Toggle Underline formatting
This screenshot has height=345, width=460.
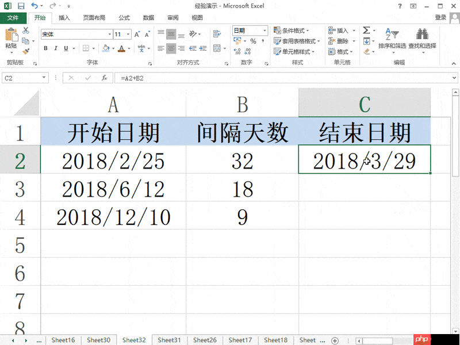point(66,48)
